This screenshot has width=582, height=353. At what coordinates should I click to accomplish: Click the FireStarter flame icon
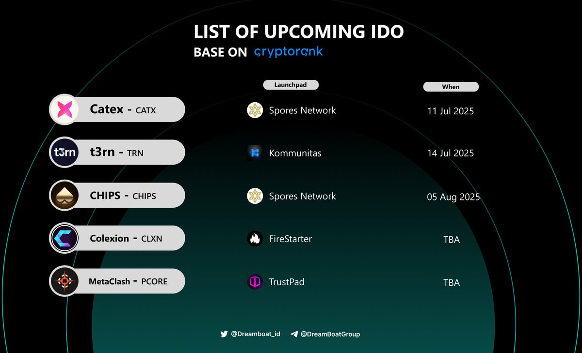[x=255, y=239]
